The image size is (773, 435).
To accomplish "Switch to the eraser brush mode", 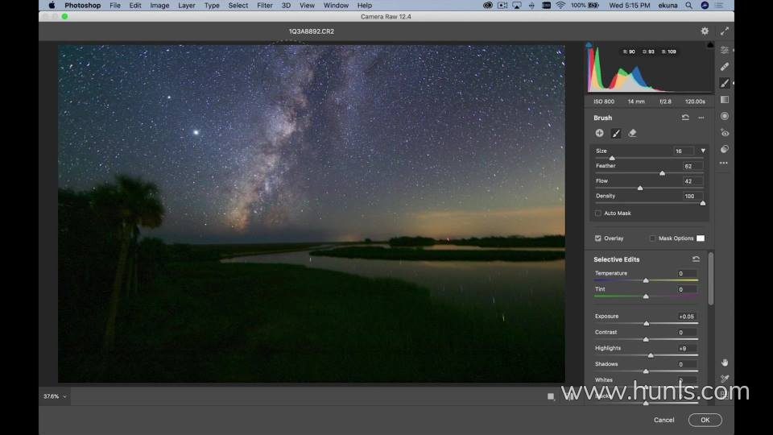I will pos(632,133).
